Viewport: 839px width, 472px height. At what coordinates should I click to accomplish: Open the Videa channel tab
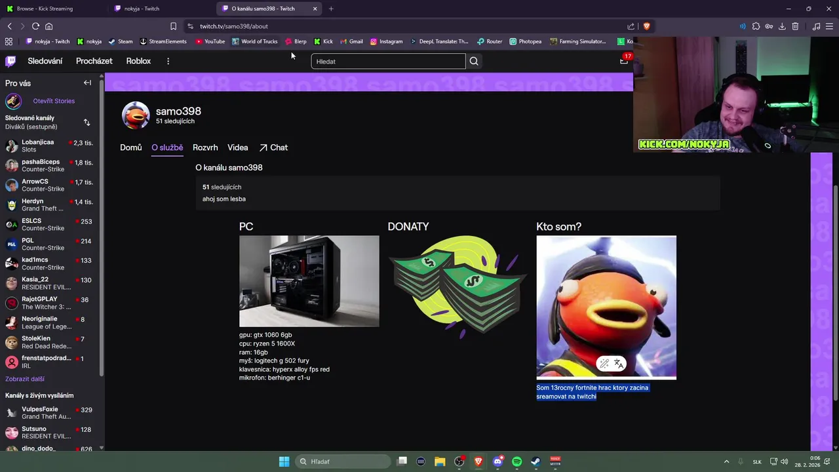237,147
